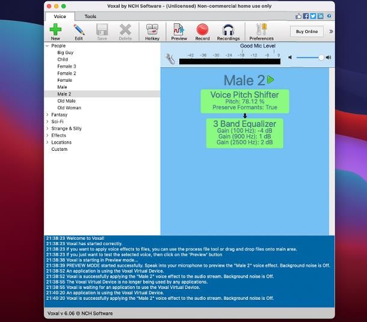The width and height of the screenshot is (367, 322).
Task: Adjust the preview volume slider
Action: click(309, 58)
